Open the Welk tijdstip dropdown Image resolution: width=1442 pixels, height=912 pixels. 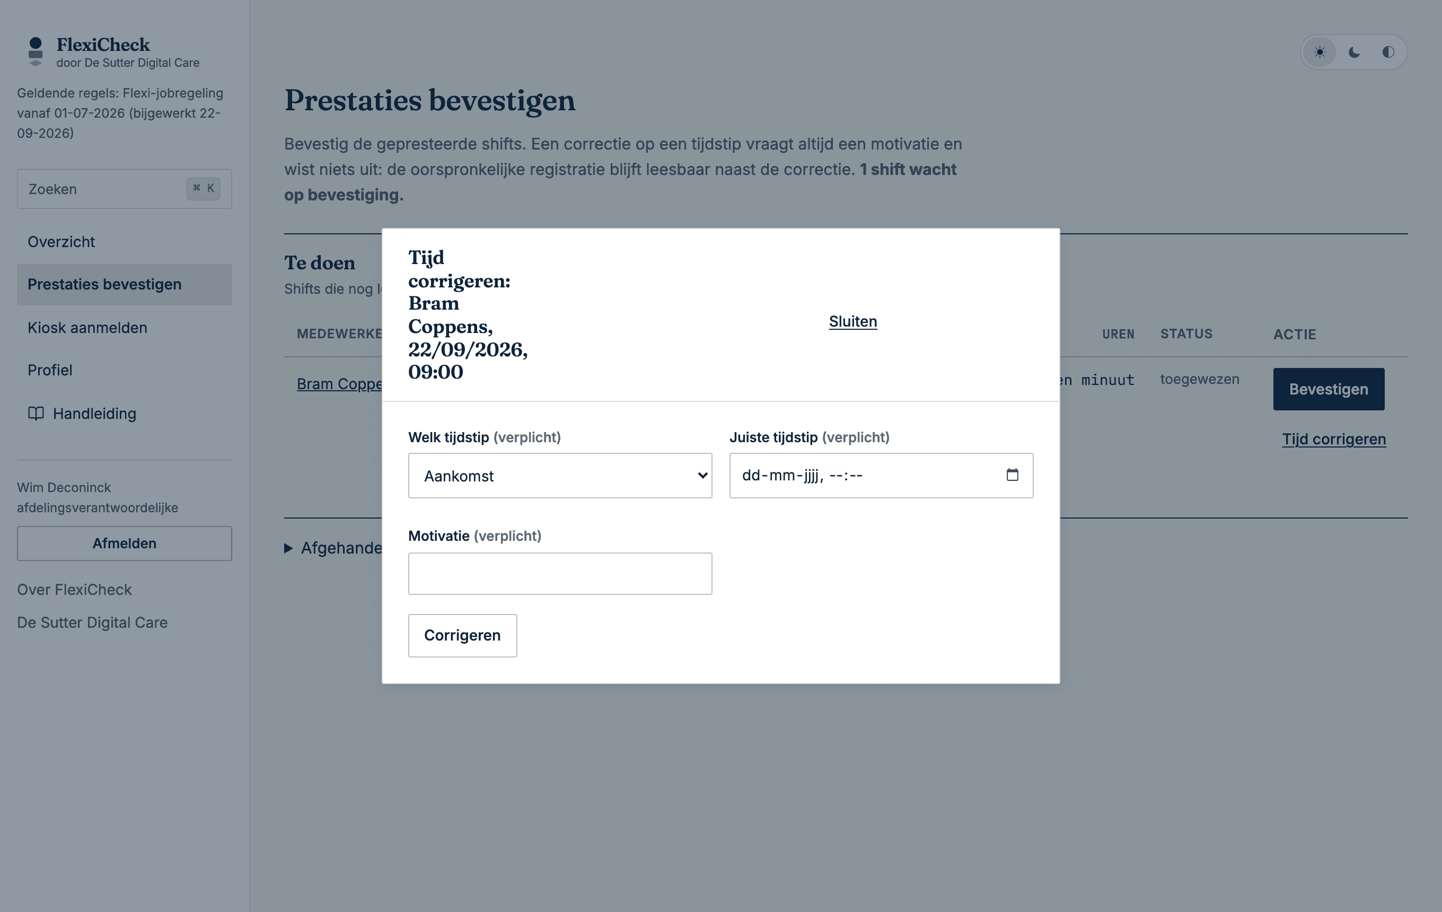[560, 476]
